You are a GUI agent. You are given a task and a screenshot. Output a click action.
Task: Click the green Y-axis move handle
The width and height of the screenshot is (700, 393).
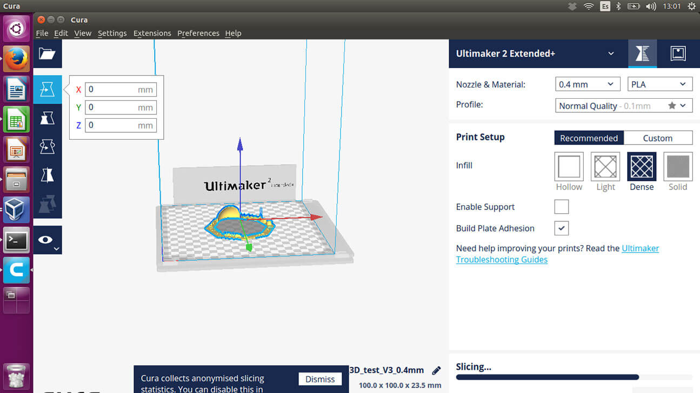[x=249, y=246]
